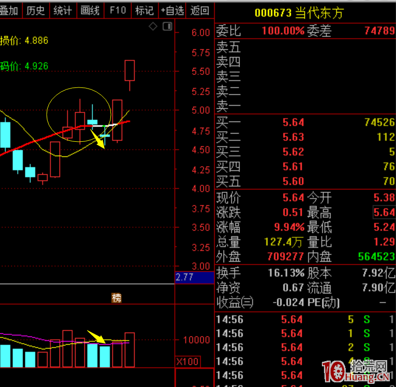Image resolution: width=396 pixels, height=387 pixels.
Task: Click the 换手 16.13% value
Action: click(286, 273)
